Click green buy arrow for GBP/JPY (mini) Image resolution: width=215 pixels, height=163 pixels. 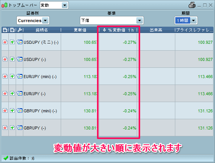pos(12,110)
